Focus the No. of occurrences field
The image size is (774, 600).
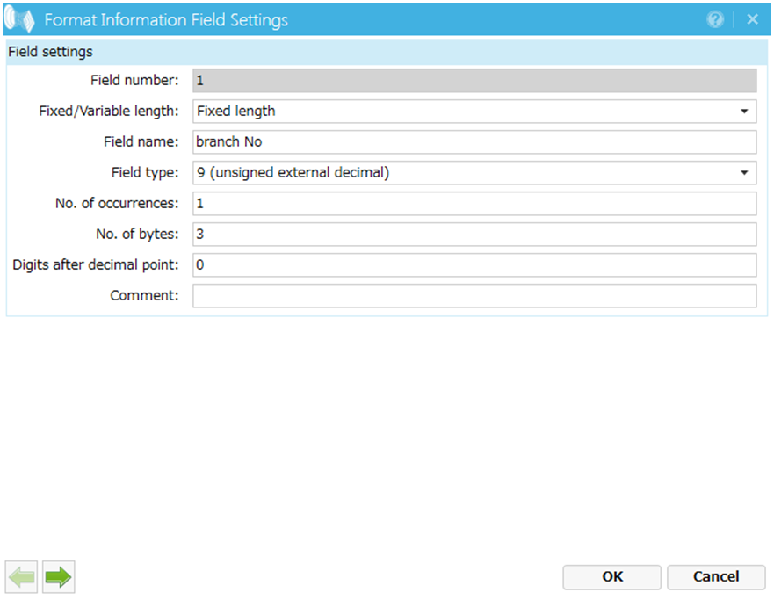coord(474,204)
